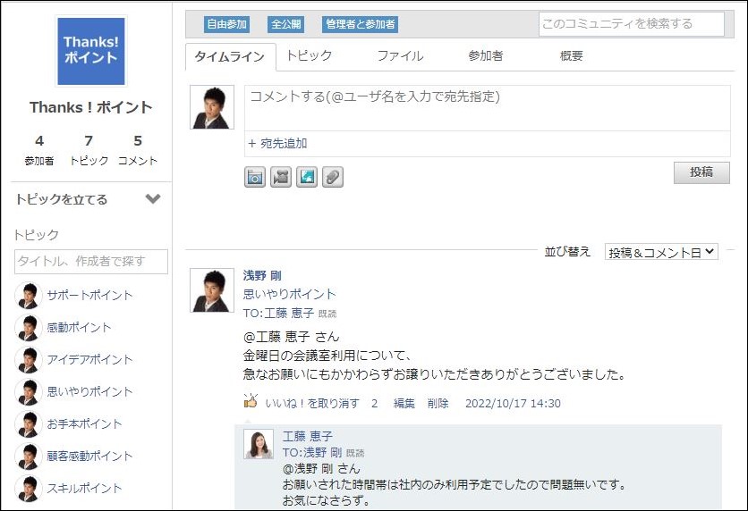Switch to the 概要 tab

[x=571, y=55]
